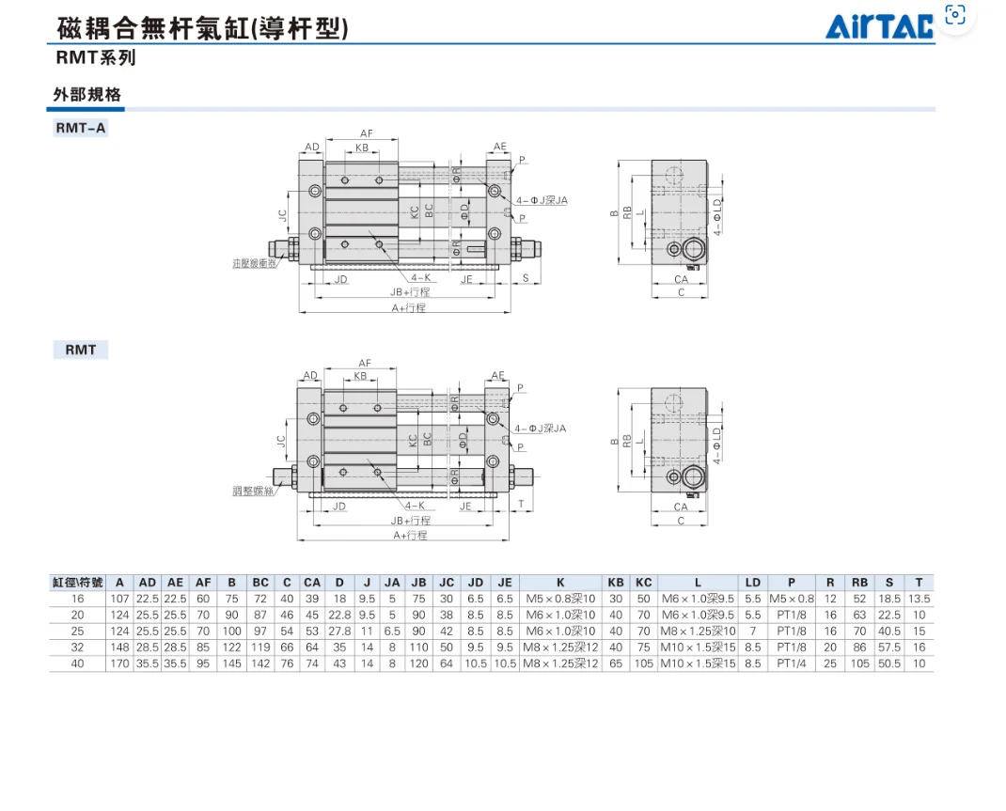Click bore size 40 row label
Image resolution: width=1006 pixels, height=811 pixels.
click(x=78, y=663)
